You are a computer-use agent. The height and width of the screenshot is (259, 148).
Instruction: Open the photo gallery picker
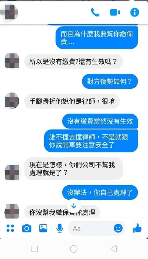(43, 228)
